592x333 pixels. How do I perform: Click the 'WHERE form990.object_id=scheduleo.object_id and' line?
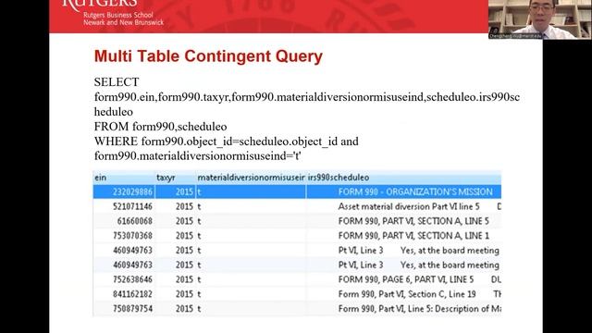[226, 142]
